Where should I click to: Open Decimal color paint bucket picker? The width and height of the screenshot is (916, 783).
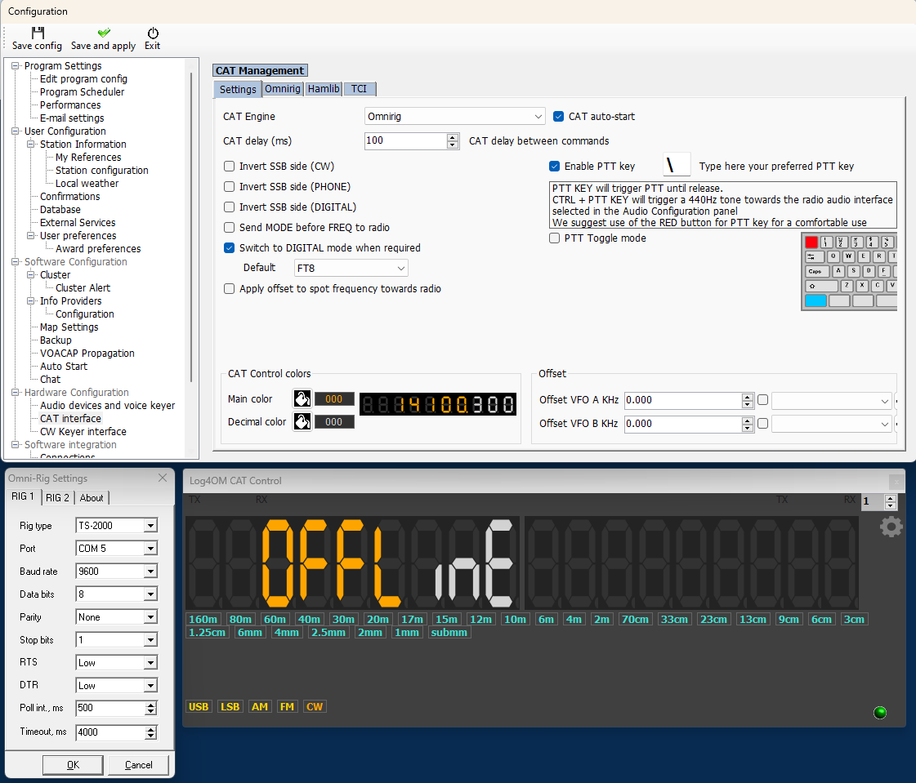[302, 421]
